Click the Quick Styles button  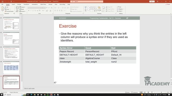tap(103, 9)
